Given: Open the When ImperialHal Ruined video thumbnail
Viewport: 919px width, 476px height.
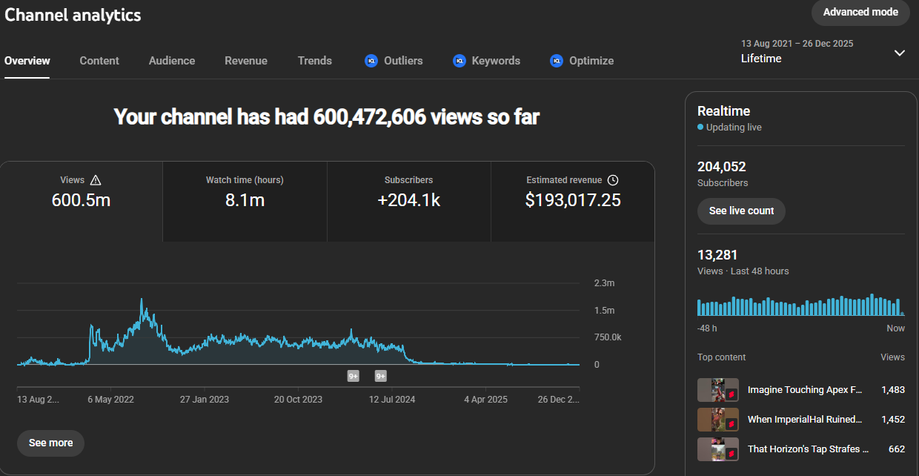Looking at the screenshot, I should click(717, 420).
